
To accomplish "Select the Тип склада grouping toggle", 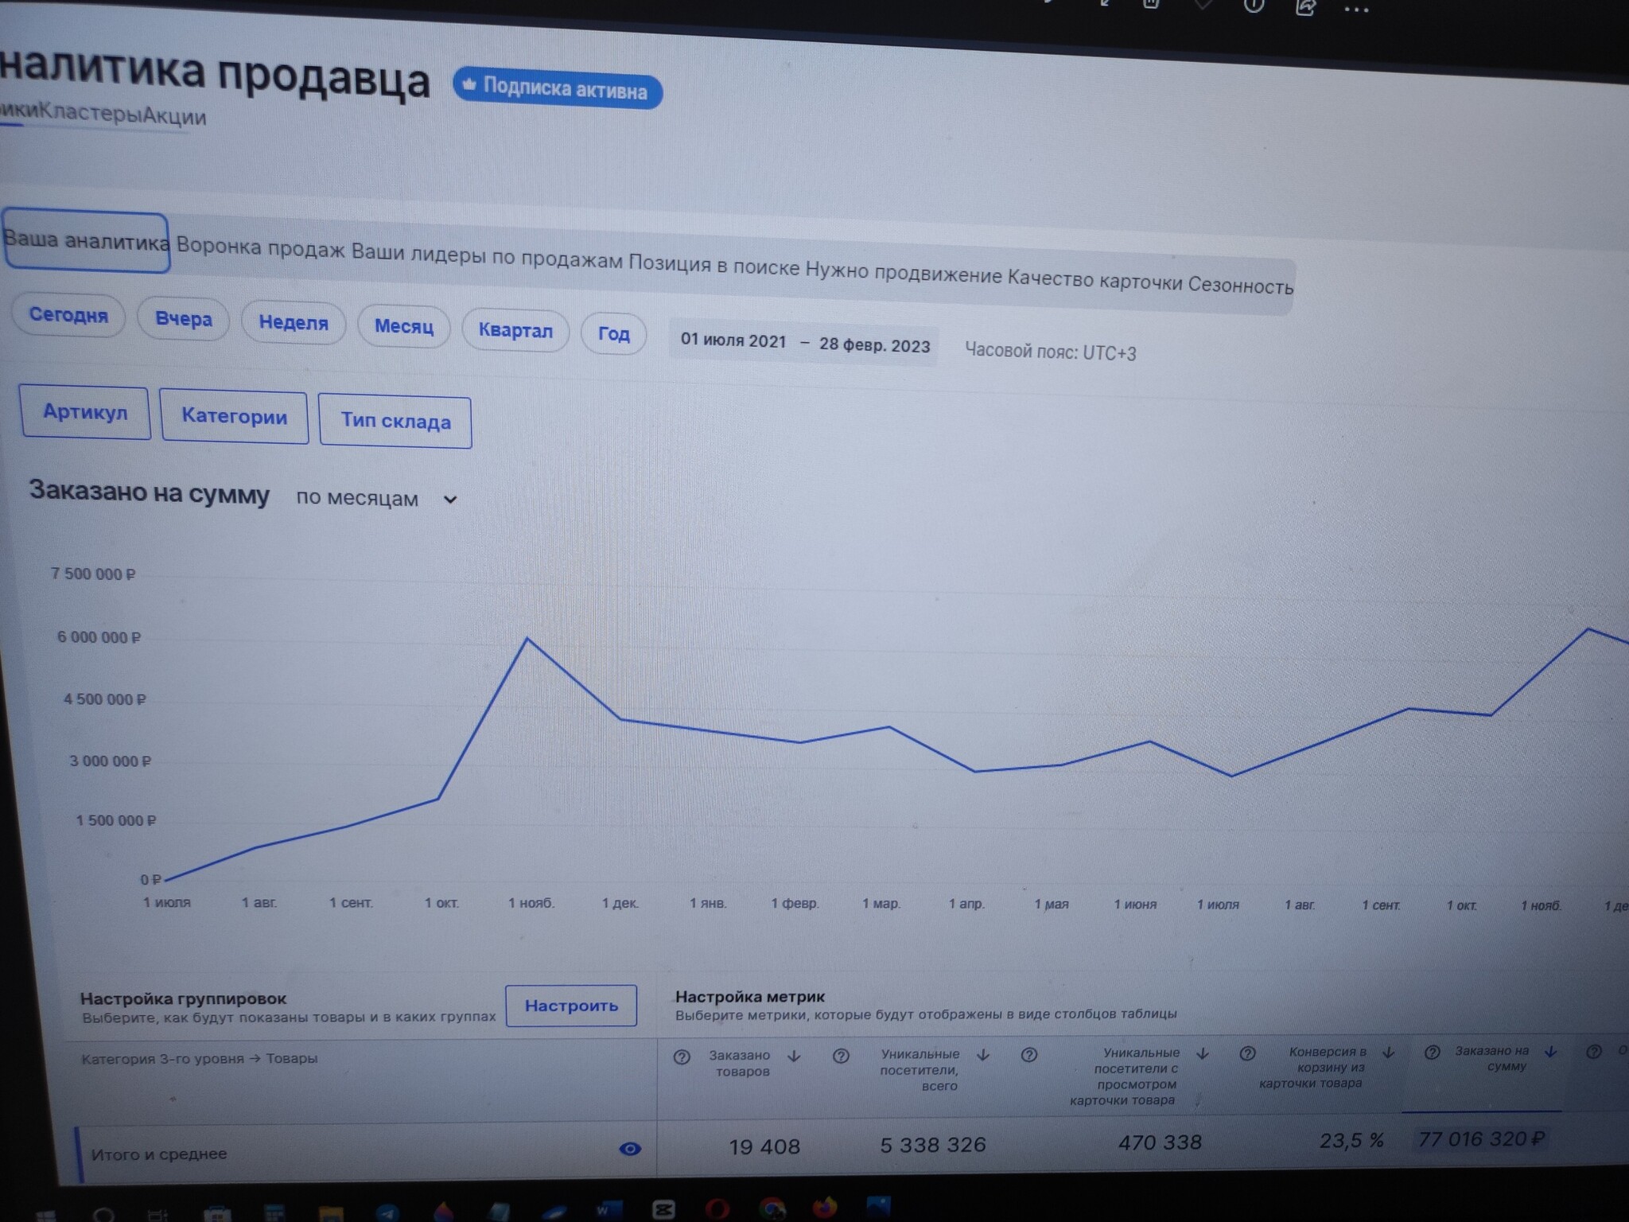I will (395, 422).
